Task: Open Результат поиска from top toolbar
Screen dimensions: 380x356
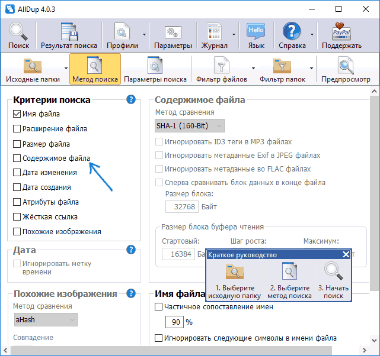Action: coord(69,35)
